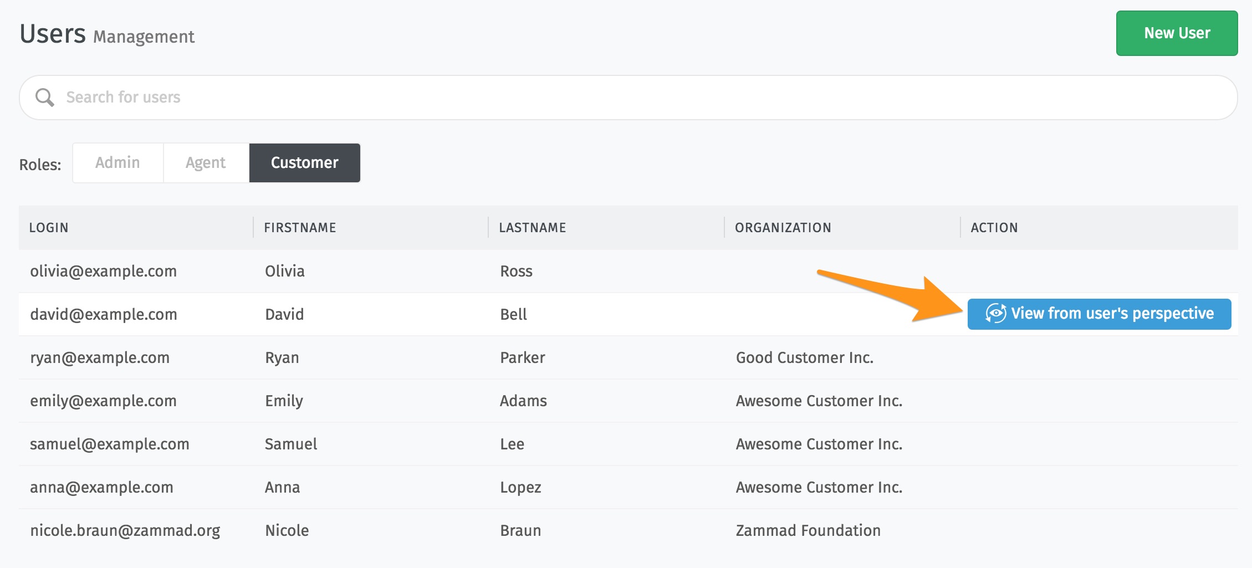Open user emily@example.com
The width and height of the screenshot is (1252, 568).
point(103,401)
